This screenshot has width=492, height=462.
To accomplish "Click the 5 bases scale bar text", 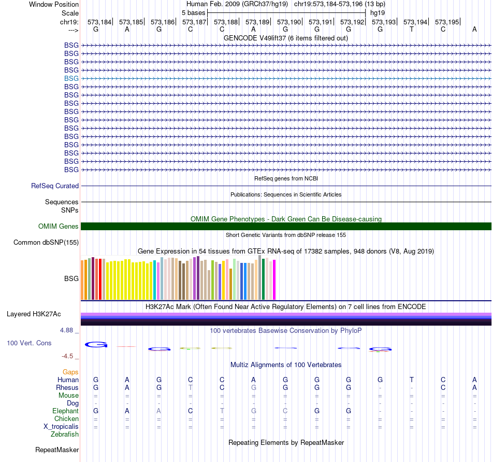I will tap(193, 13).
